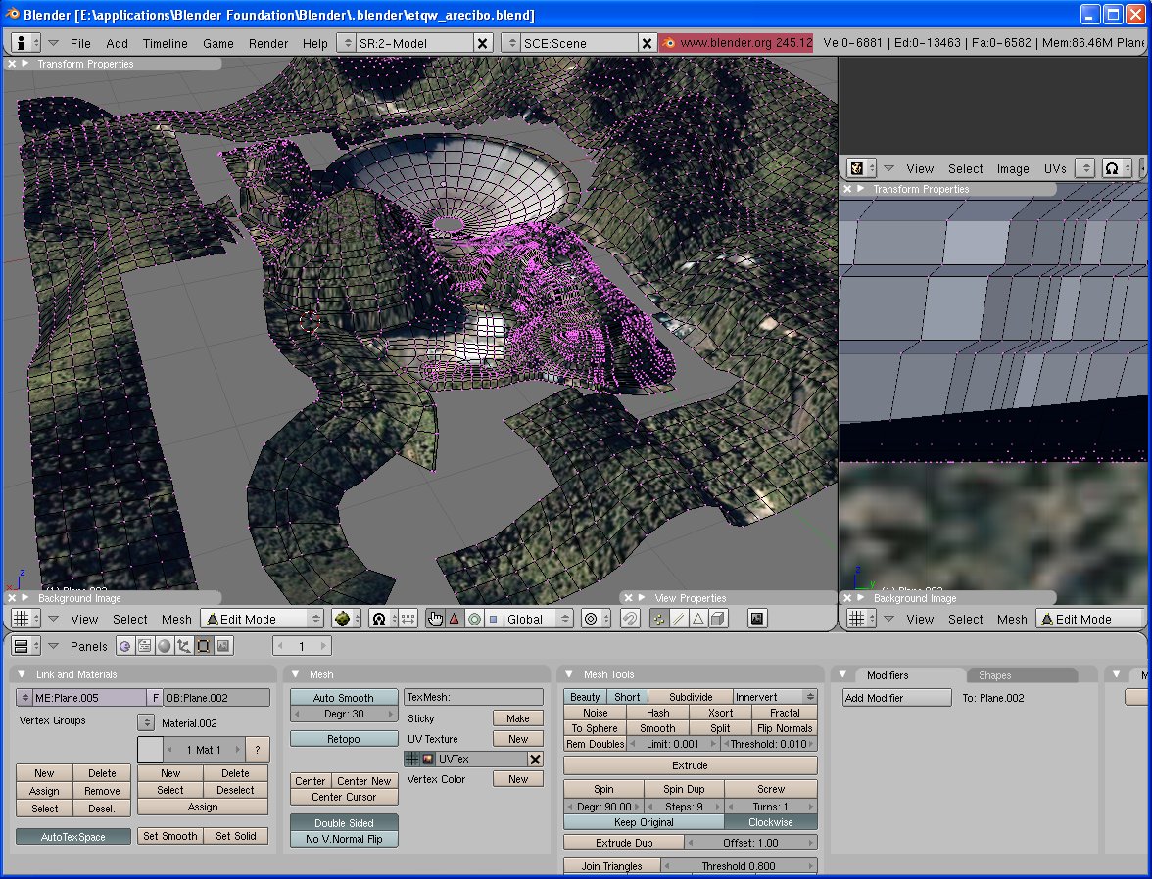Viewport: 1152px width, 879px height.
Task: Click the translate manipulator triangle icon
Action: pyautogui.click(x=455, y=619)
